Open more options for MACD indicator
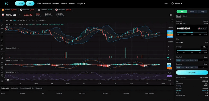The height and width of the screenshot is (101, 209). [22, 60]
